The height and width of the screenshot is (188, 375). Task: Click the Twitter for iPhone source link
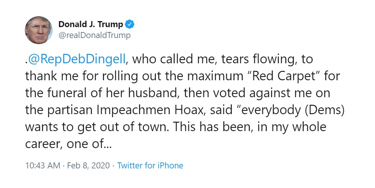click(150, 165)
